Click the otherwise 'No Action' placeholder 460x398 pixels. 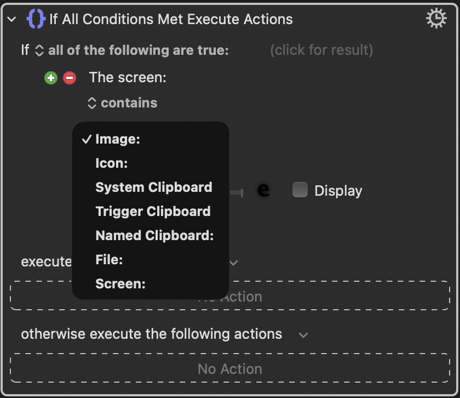pyautogui.click(x=230, y=369)
